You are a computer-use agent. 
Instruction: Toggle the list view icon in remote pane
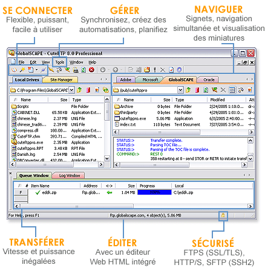[x=232, y=90]
